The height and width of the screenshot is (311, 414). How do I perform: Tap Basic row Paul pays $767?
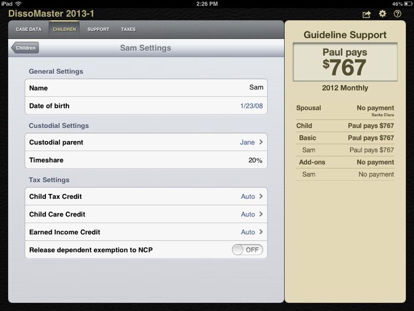tap(345, 138)
